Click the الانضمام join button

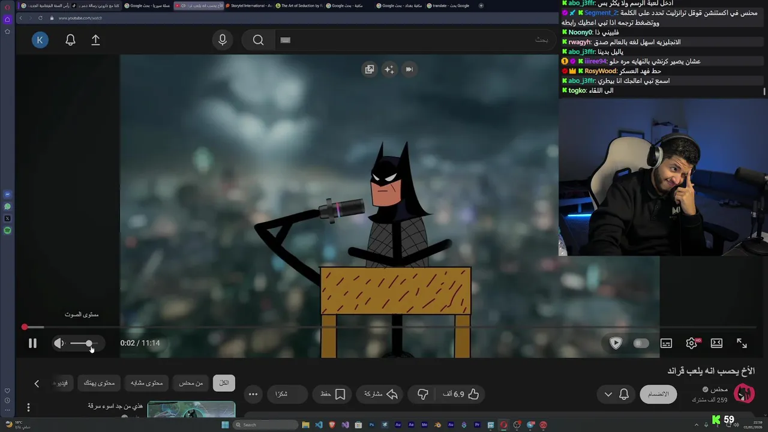tap(658, 394)
